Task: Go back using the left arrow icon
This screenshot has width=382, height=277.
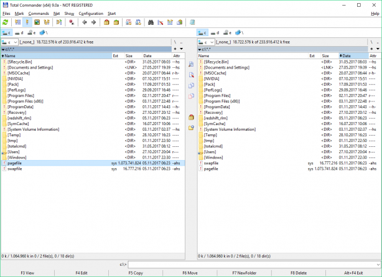Action: click(x=84, y=22)
